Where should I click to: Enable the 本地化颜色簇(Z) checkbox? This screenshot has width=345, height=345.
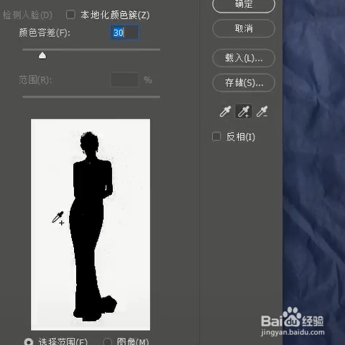(70, 14)
